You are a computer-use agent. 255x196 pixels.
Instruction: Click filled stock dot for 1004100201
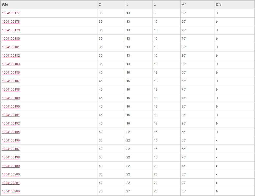pos(216,183)
